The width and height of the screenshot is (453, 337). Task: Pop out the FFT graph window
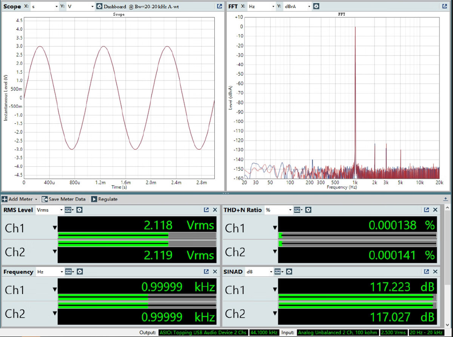click(x=444, y=6)
